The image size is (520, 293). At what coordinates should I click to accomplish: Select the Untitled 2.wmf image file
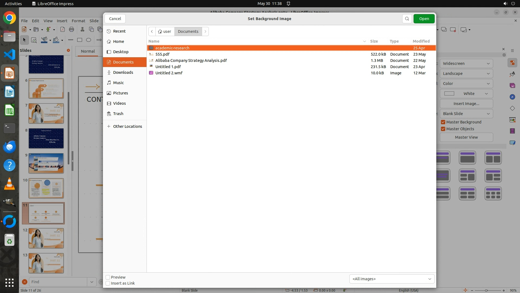[x=169, y=73]
